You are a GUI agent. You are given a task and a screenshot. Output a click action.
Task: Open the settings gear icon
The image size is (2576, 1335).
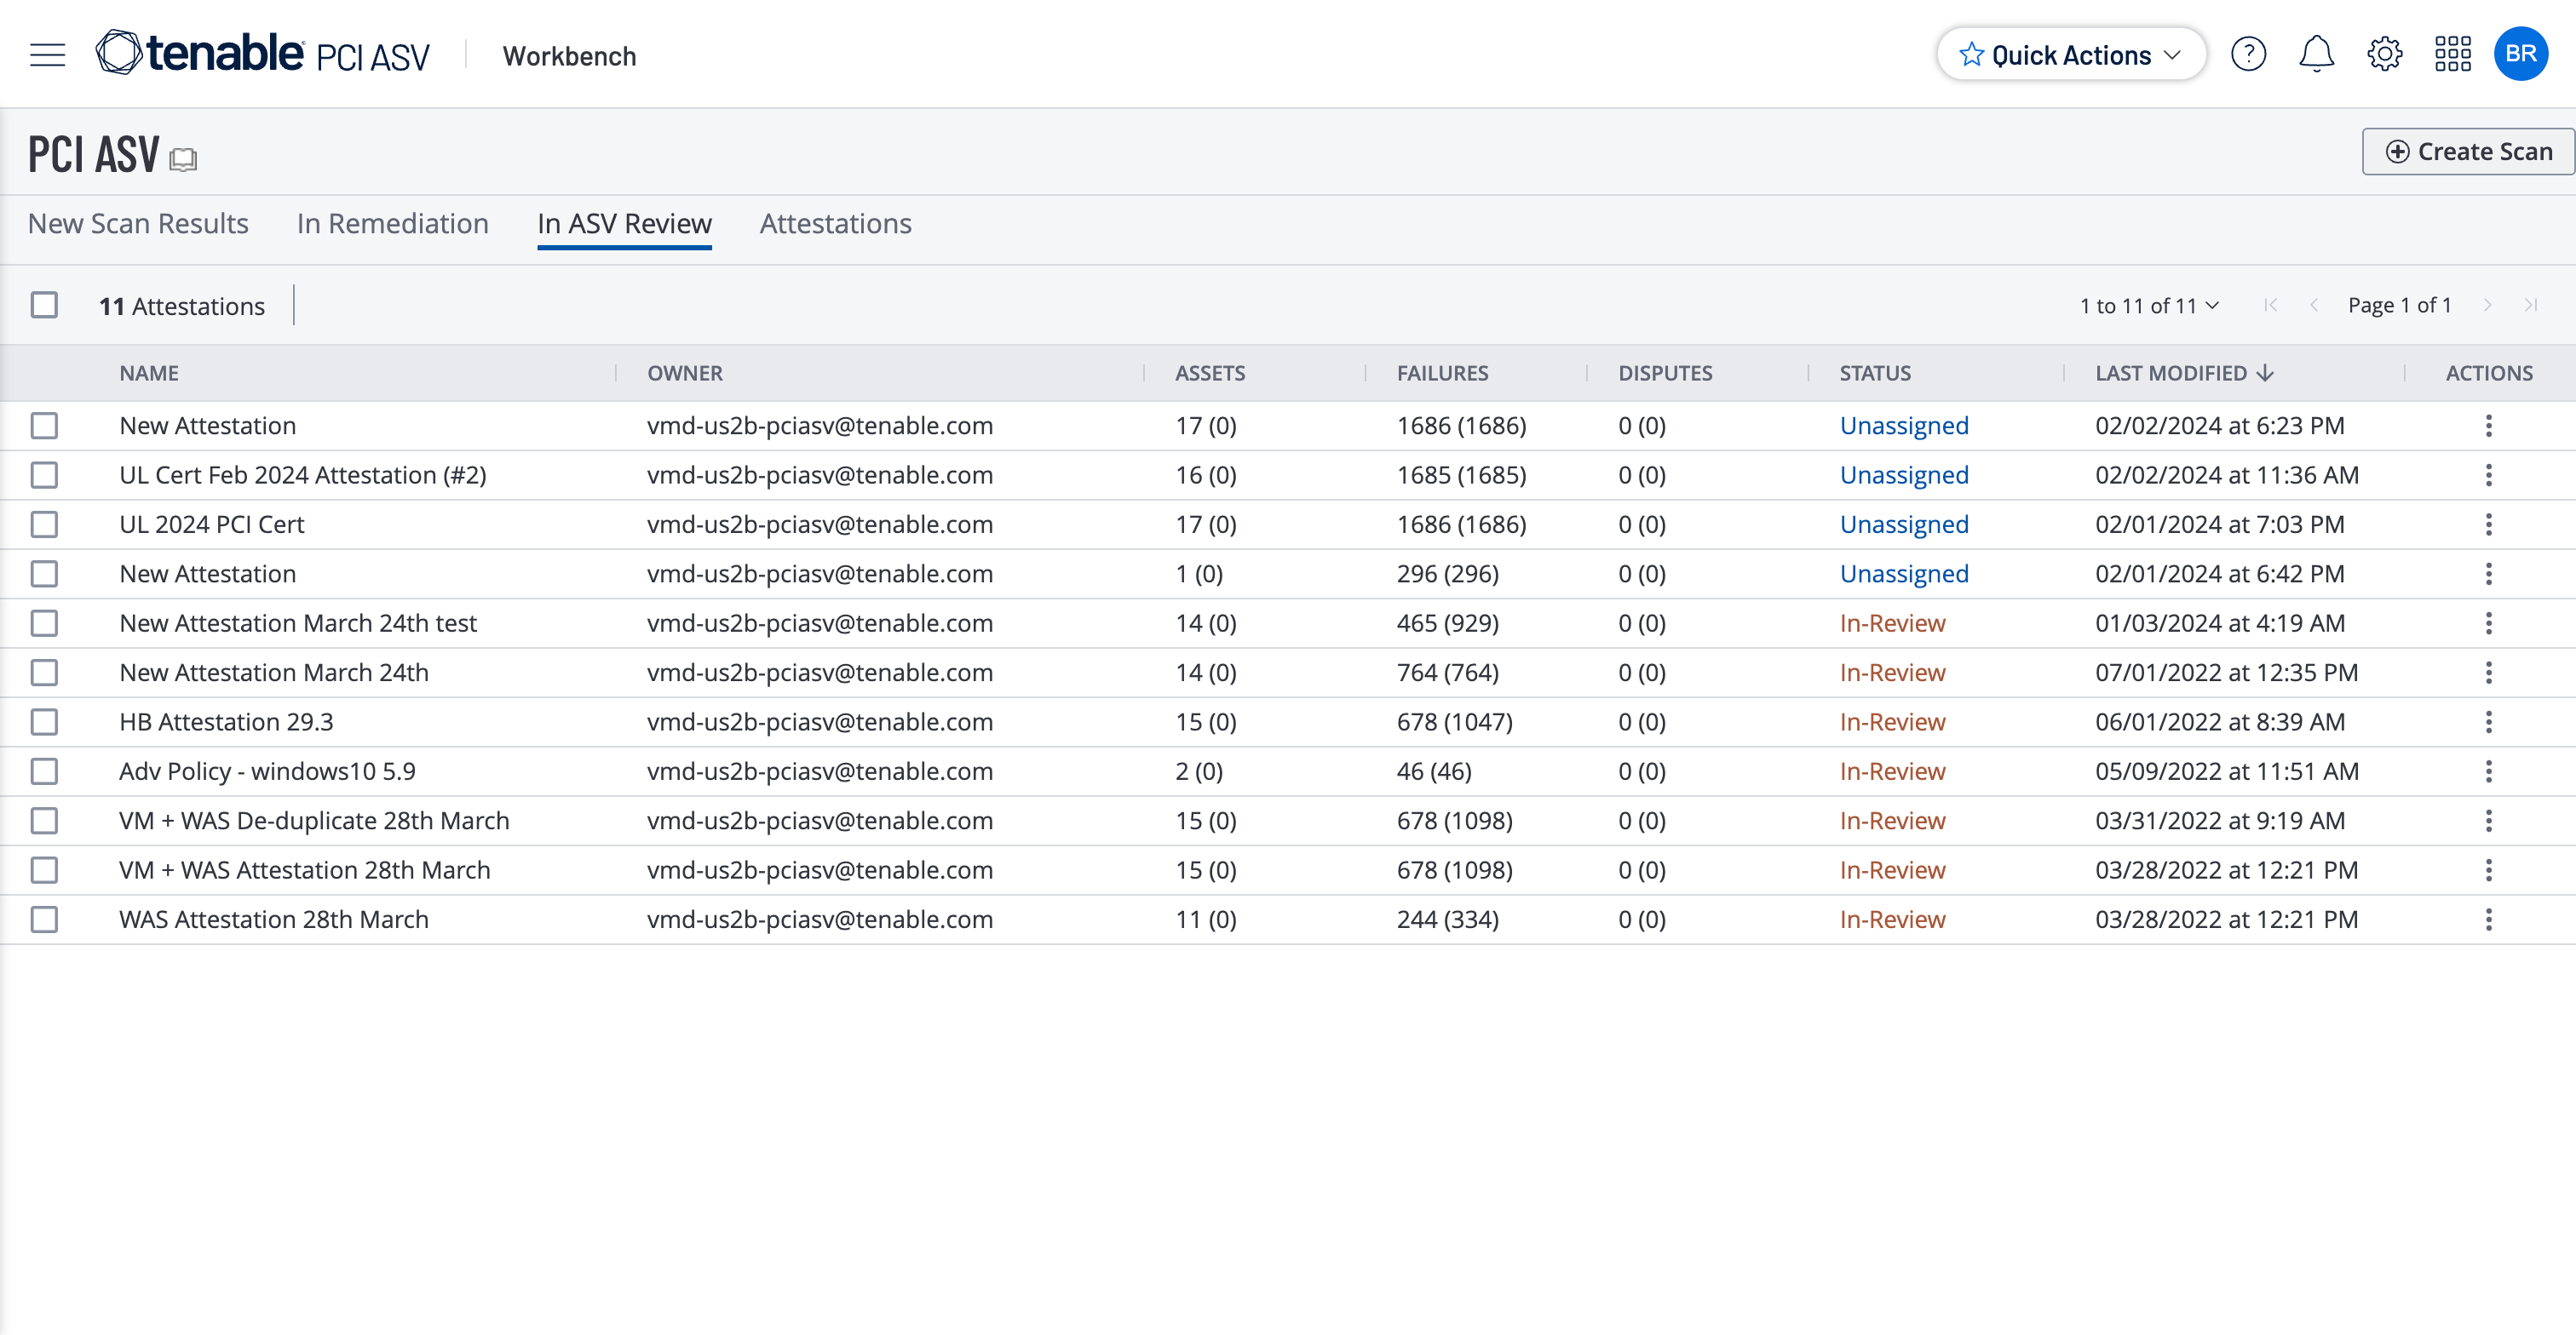tap(2384, 55)
